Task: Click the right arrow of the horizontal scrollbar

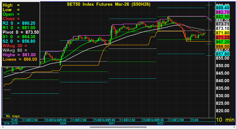Action: [235, 127]
